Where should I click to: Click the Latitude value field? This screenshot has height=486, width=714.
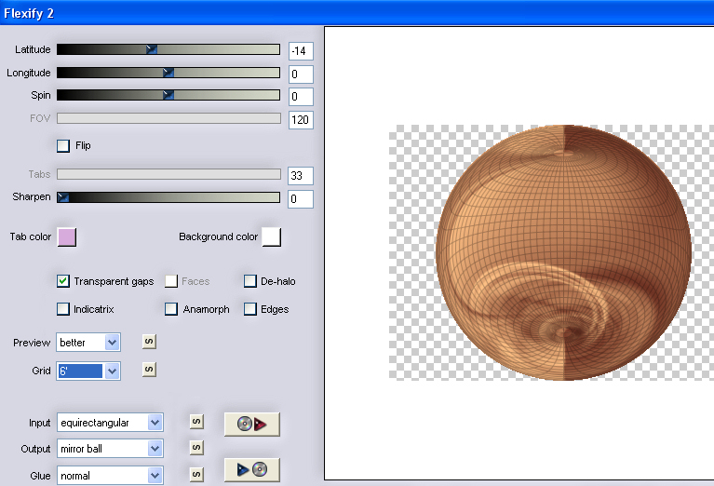[301, 50]
